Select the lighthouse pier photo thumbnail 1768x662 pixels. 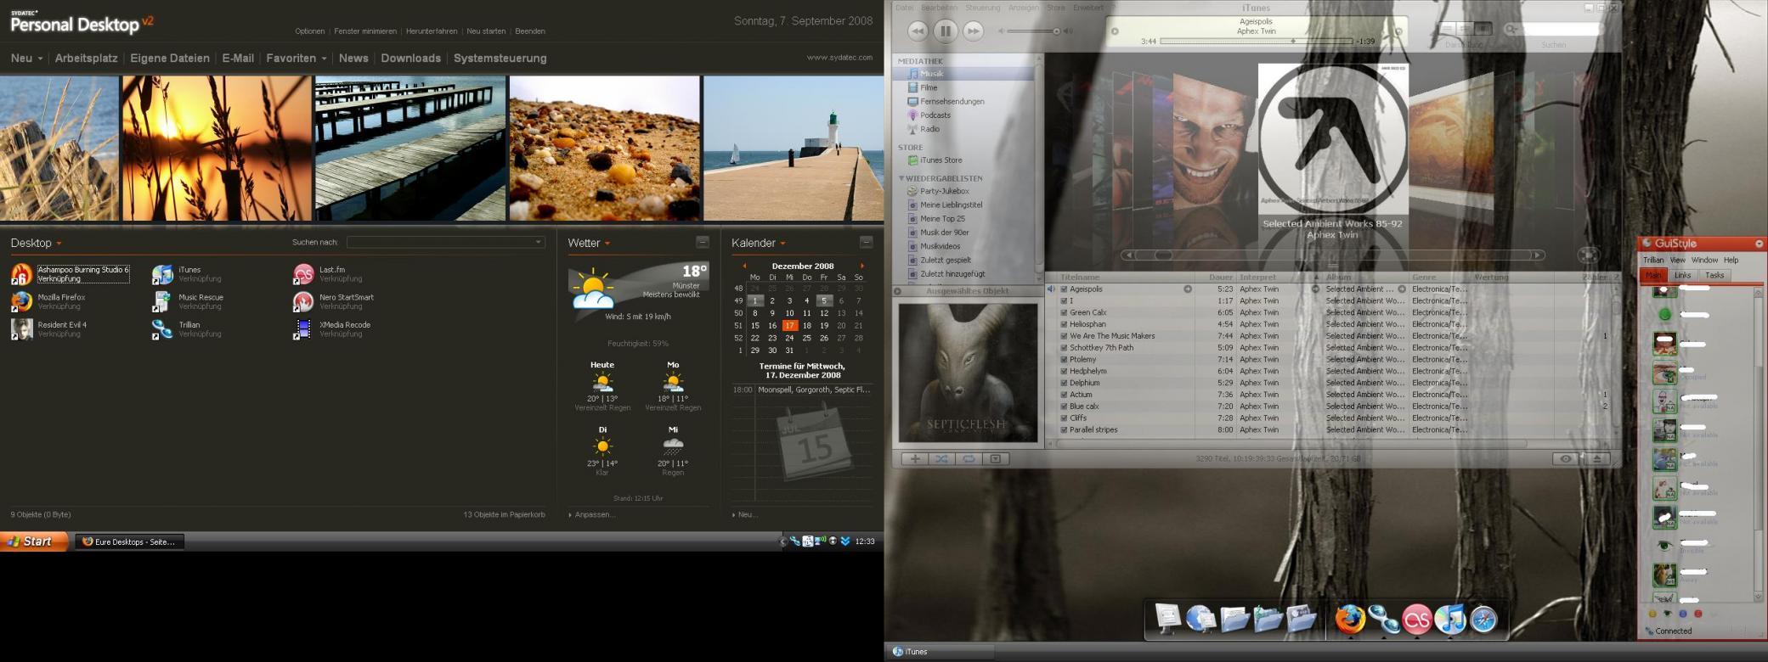click(x=794, y=149)
